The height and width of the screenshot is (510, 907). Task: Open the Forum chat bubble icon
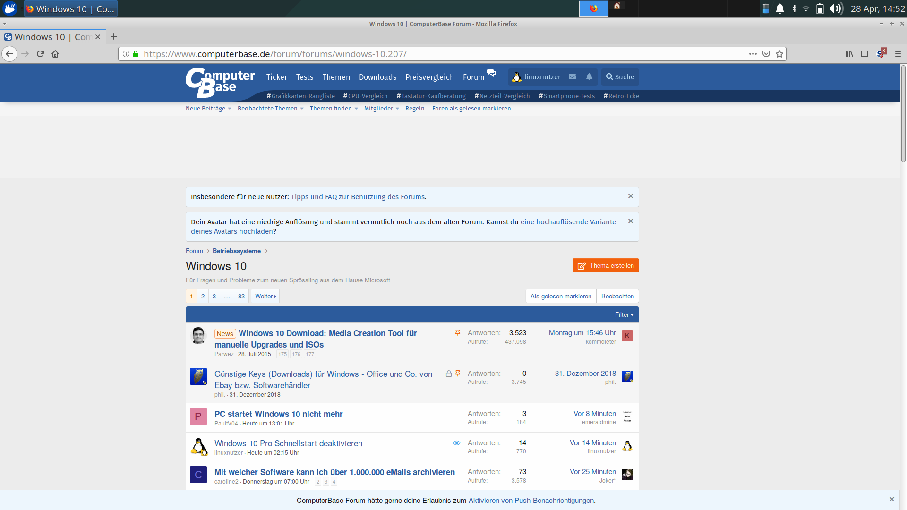[491, 73]
